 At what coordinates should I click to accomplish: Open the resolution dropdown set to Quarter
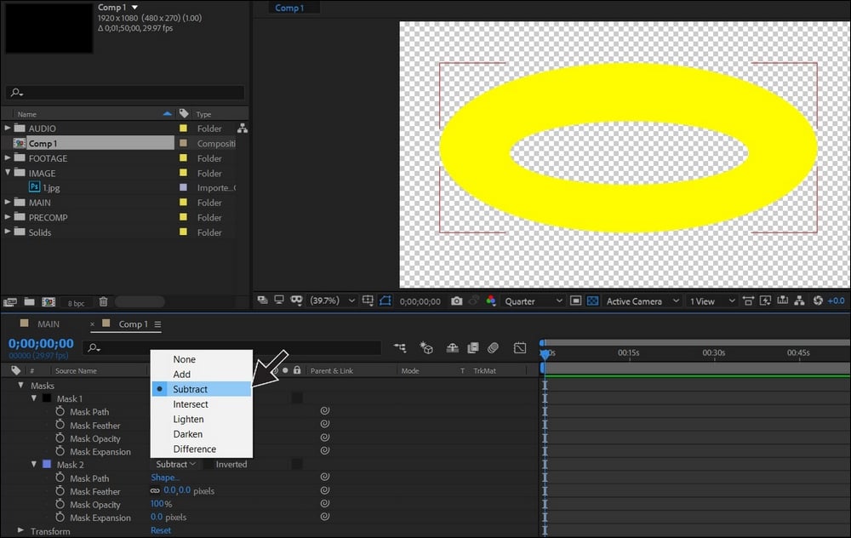(528, 300)
